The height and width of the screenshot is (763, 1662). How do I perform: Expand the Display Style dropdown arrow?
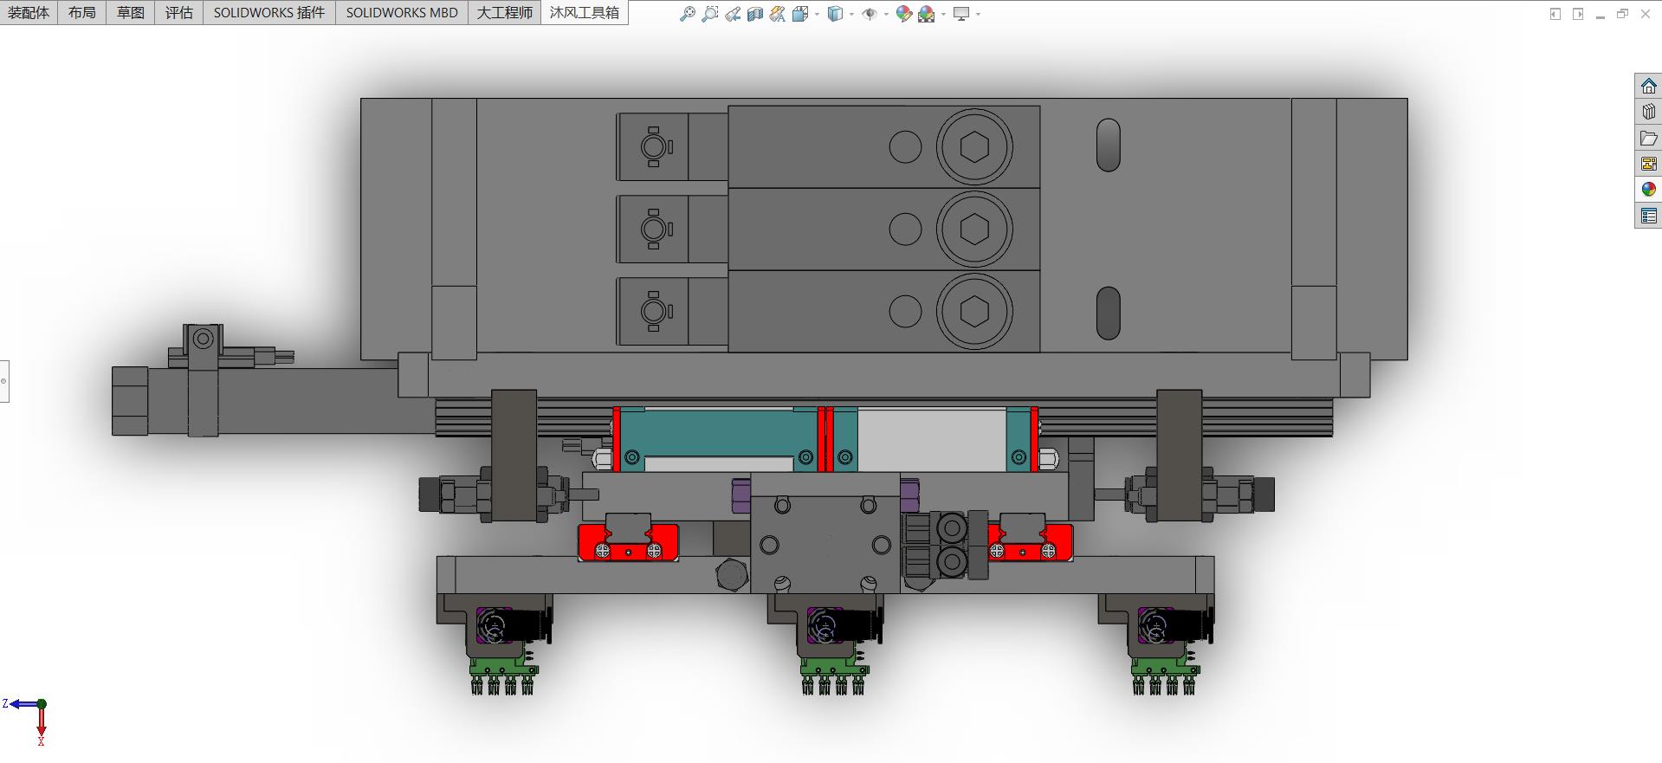coord(851,14)
